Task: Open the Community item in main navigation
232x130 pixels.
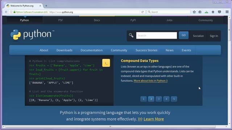Action: (x=119, y=50)
